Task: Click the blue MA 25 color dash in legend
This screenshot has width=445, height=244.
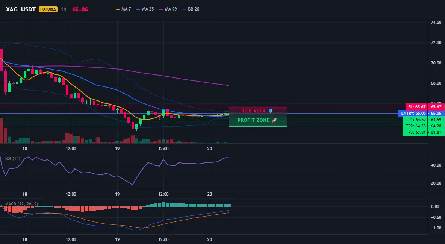Action: [x=138, y=9]
